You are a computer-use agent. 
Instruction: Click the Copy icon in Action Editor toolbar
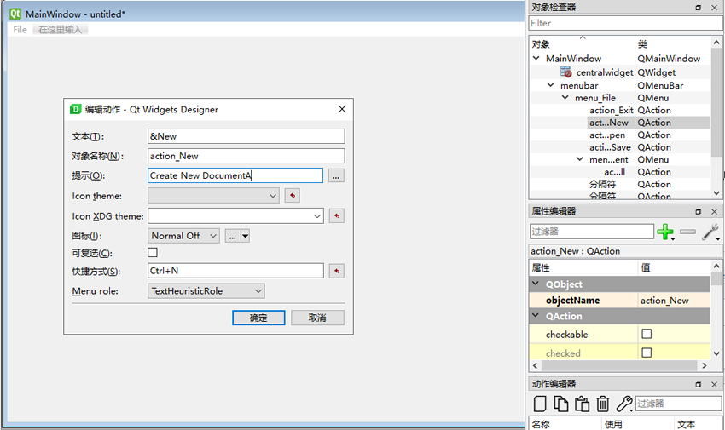click(561, 404)
